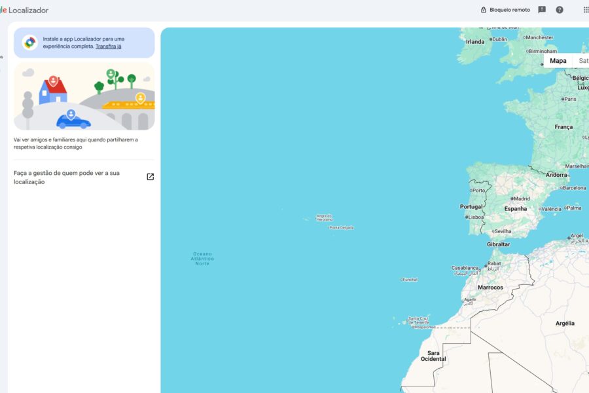Open the help question mark icon

coord(560,10)
